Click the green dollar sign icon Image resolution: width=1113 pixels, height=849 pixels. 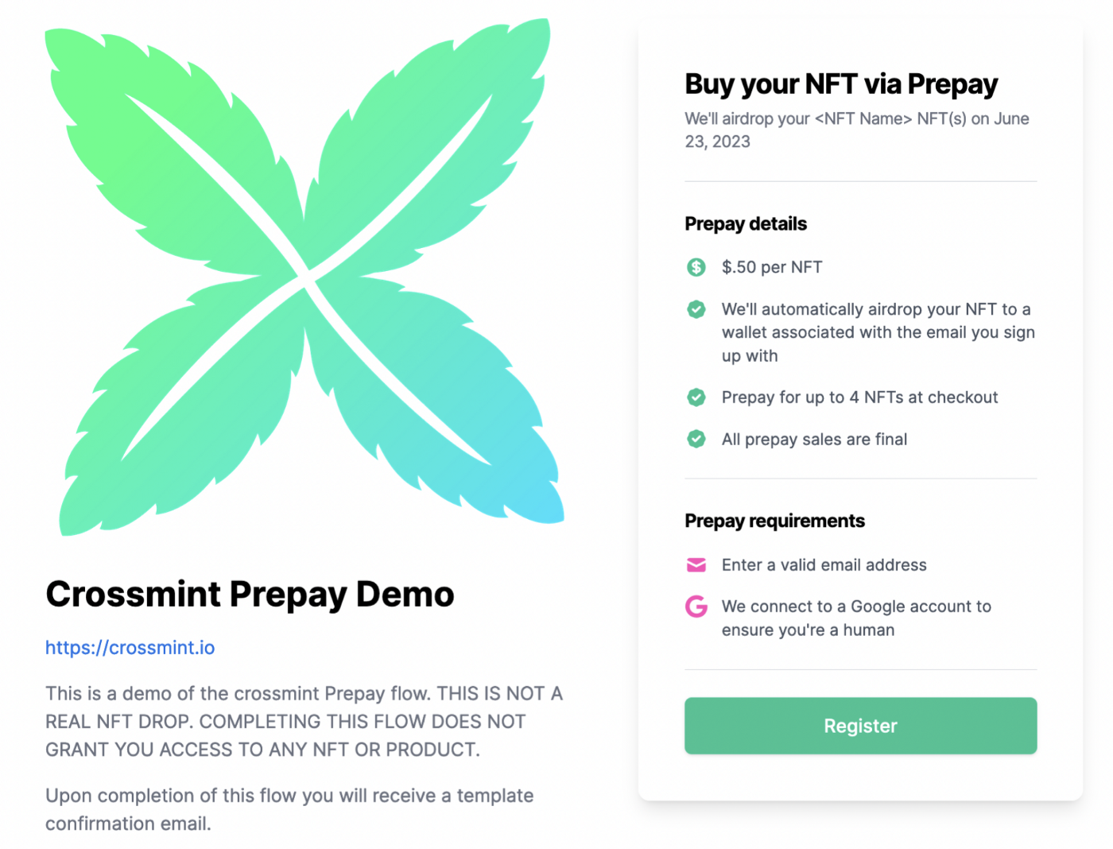[x=696, y=267]
